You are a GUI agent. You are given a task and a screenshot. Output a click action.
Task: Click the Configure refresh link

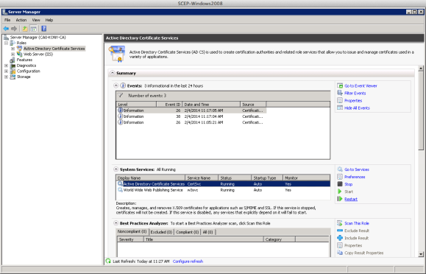[x=188, y=261]
